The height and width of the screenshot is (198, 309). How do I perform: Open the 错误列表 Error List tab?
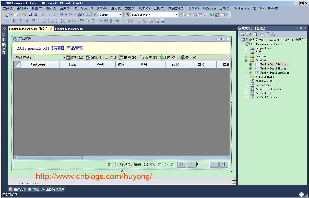(x=18, y=189)
